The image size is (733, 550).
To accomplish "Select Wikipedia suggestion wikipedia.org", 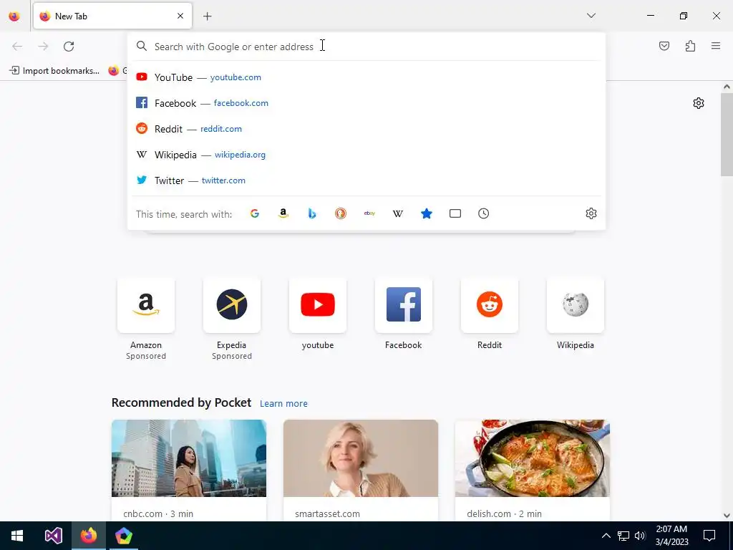I will pyautogui.click(x=366, y=155).
